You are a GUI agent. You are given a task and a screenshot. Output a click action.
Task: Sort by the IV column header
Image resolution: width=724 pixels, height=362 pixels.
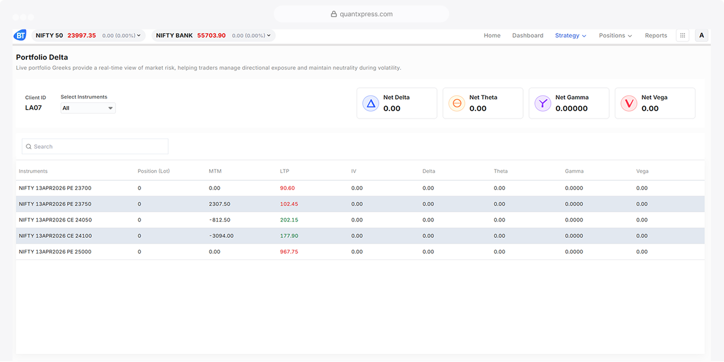tap(354, 171)
